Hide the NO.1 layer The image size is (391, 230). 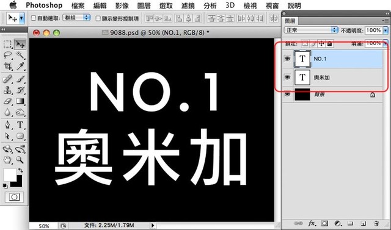[x=288, y=59]
